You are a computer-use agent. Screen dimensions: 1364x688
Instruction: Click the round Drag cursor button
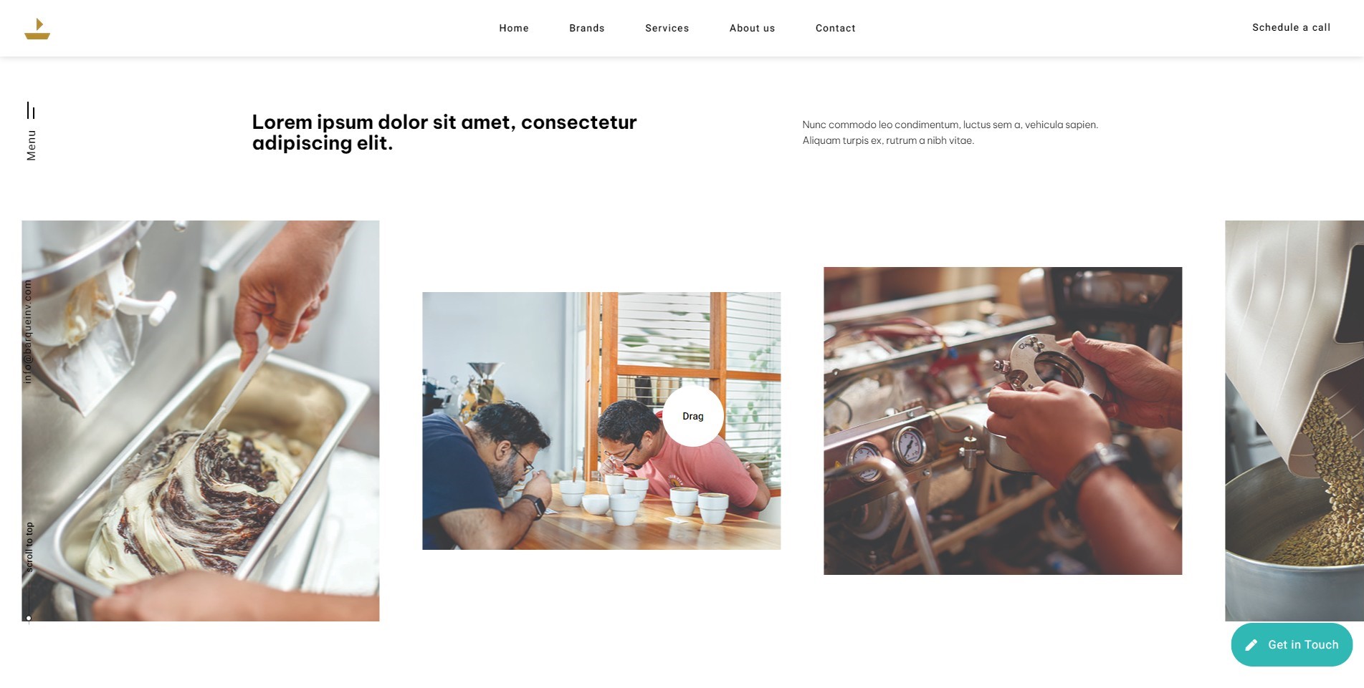[692, 416]
